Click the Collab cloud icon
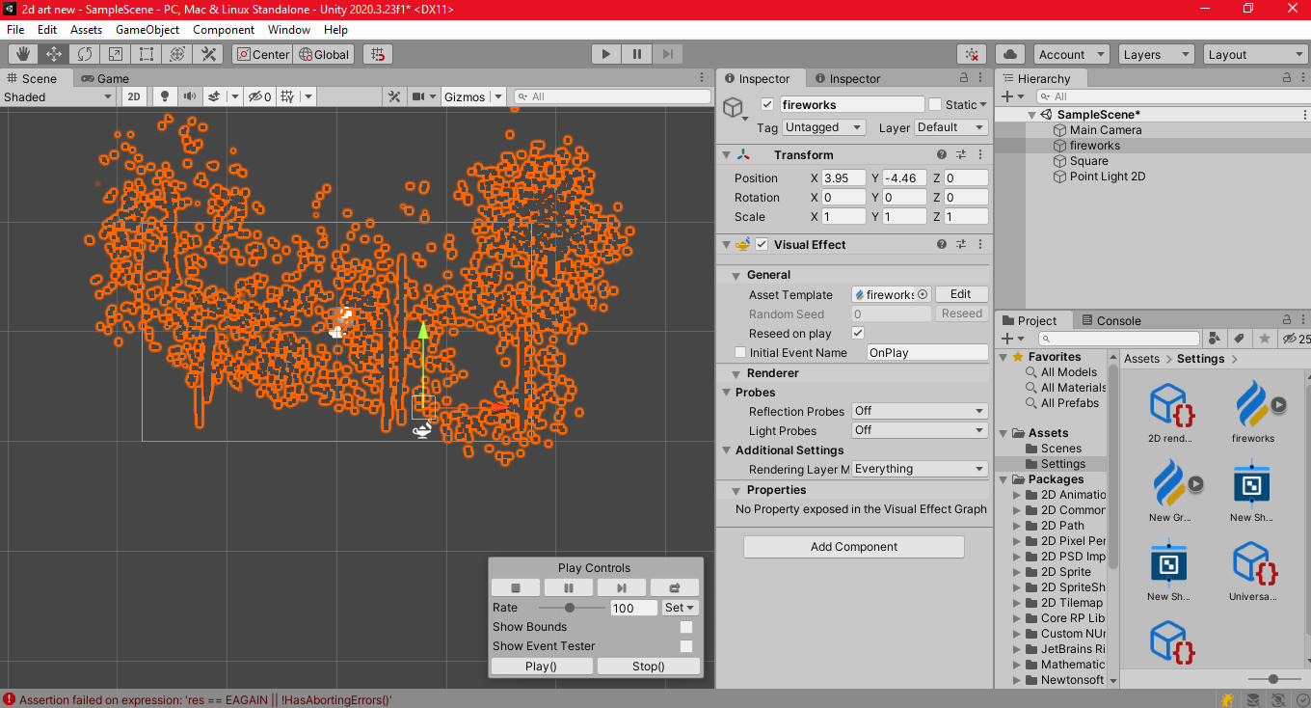This screenshot has width=1311, height=708. pos(1012,54)
